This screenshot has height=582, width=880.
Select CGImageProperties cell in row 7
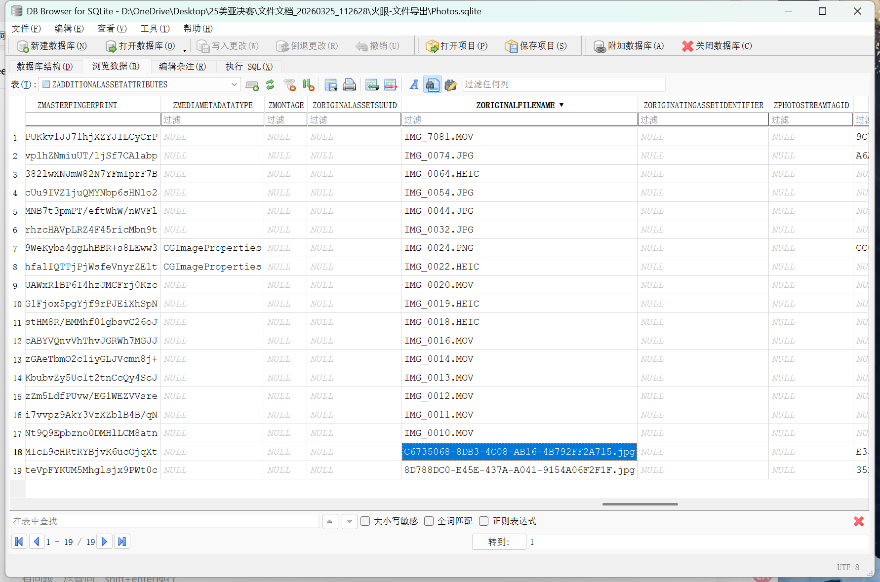[212, 248]
